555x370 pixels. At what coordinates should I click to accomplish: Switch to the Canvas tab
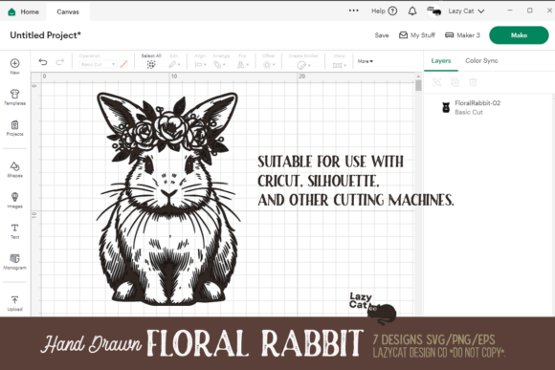point(68,11)
